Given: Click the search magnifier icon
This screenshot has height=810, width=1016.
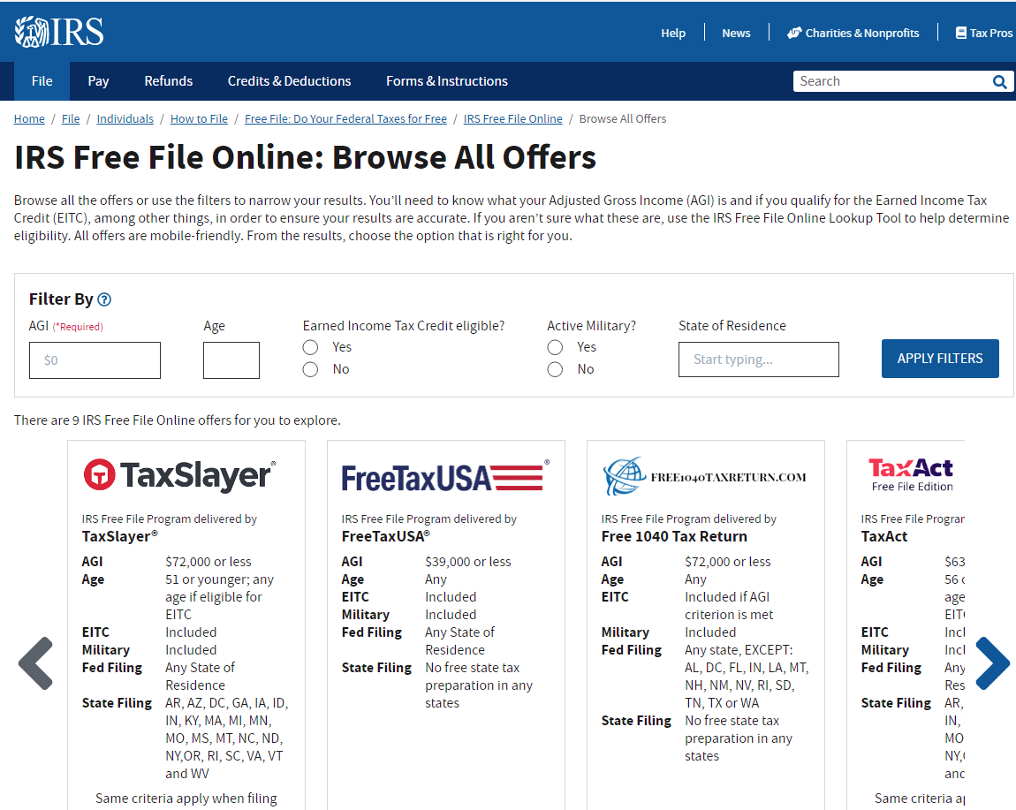Looking at the screenshot, I should coord(999,82).
